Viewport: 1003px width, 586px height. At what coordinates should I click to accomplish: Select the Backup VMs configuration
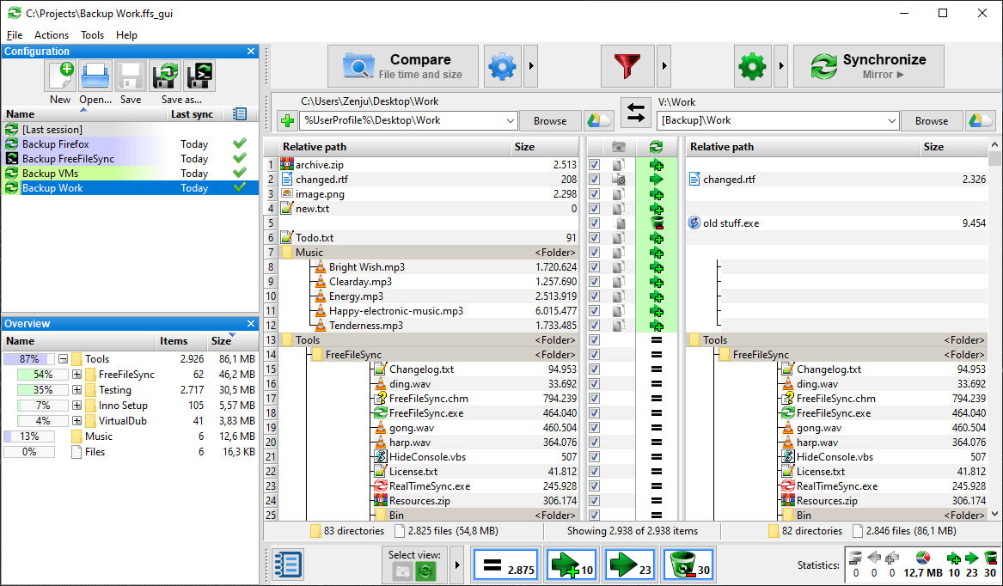pos(51,174)
